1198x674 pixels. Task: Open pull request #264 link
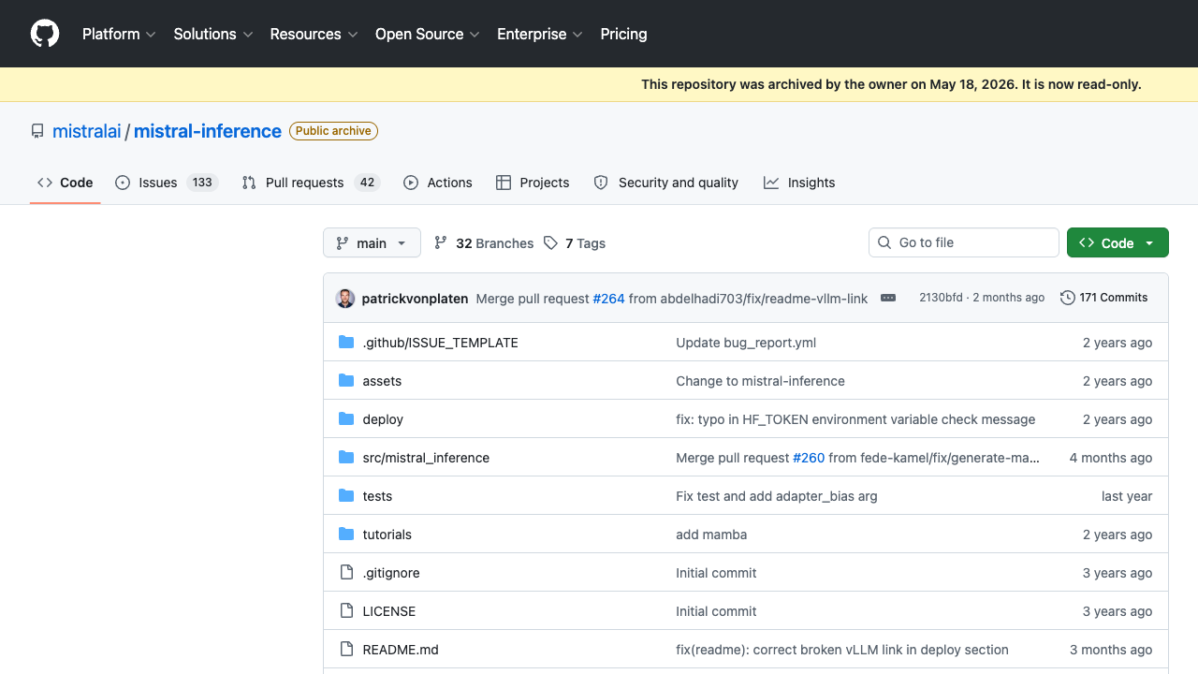pos(608,299)
